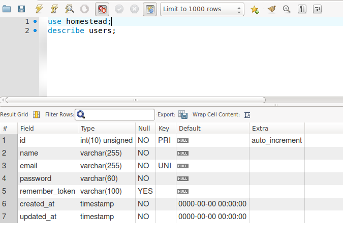This screenshot has width=343, height=243.
Task: Select the 'auto_increment' extra cell
Action: click(277, 140)
